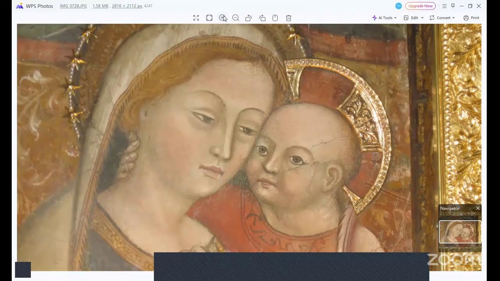Click the IMG 0728.JPG file name
The image size is (500, 281).
click(x=73, y=6)
